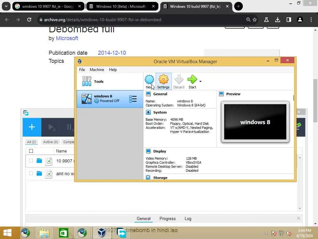The image size is (318, 239).
Task: Open a new browser tab
Action: click(238, 7)
